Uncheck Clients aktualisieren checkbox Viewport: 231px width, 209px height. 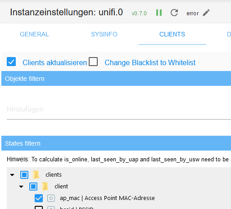11,62
